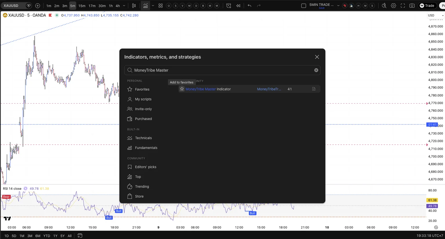Open quick search lightning magnifier icon
Screen dimensions: 445x239
(x=384, y=6)
